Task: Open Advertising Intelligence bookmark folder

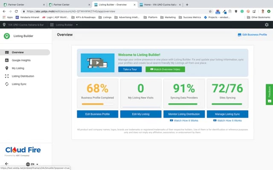Action: (127, 17)
